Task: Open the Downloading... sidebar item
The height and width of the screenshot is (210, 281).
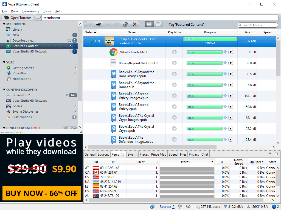Action: click(x=24, y=40)
